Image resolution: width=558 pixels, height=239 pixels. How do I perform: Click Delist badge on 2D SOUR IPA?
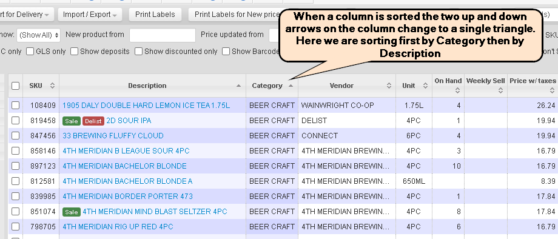coord(93,121)
